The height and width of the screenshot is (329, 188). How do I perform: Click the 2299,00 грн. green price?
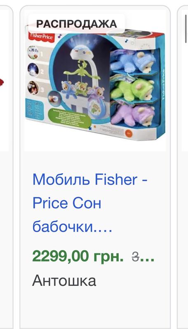pyautogui.click(x=78, y=256)
